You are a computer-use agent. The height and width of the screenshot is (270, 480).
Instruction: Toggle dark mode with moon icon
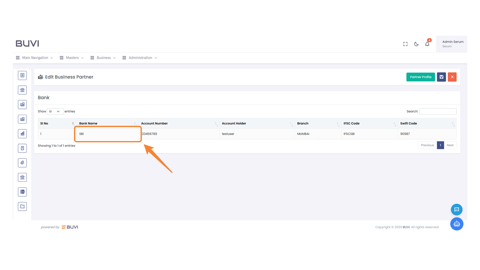click(x=416, y=44)
